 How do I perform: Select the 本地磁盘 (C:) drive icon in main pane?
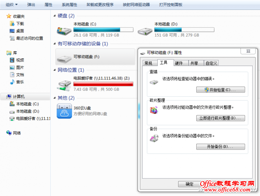click(x=64, y=31)
